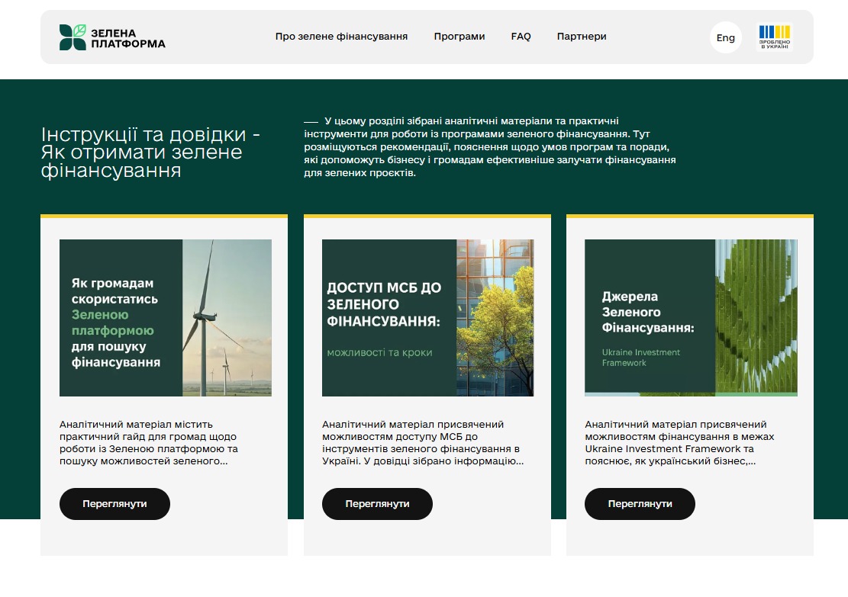Click Переглянути under Ukraine Investment Framework card
The image size is (848, 597).
click(640, 504)
